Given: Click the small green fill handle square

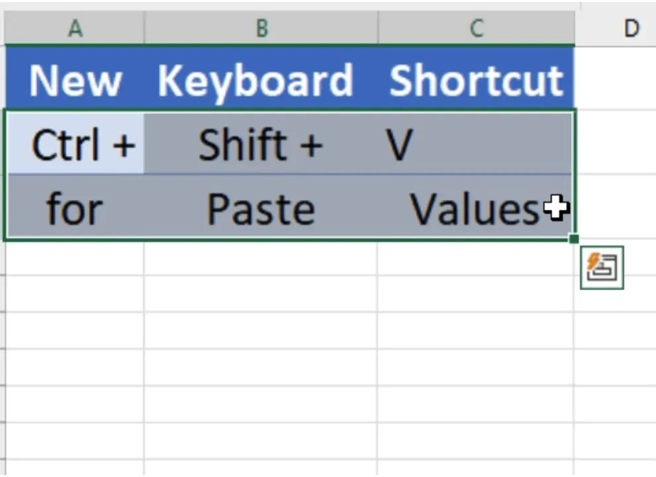Looking at the screenshot, I should coord(573,238).
